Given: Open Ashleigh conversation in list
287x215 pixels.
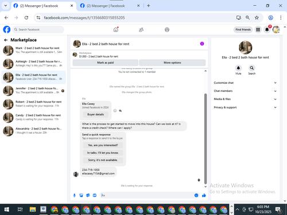Looking at the screenshot, I should coord(33,64).
